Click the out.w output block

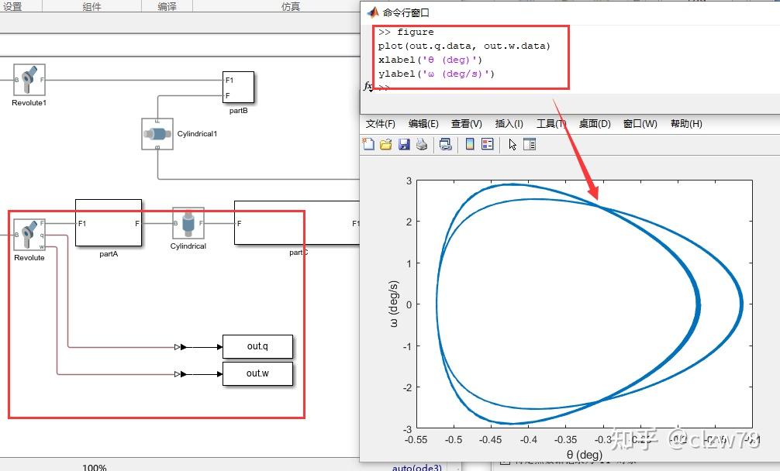coord(257,373)
